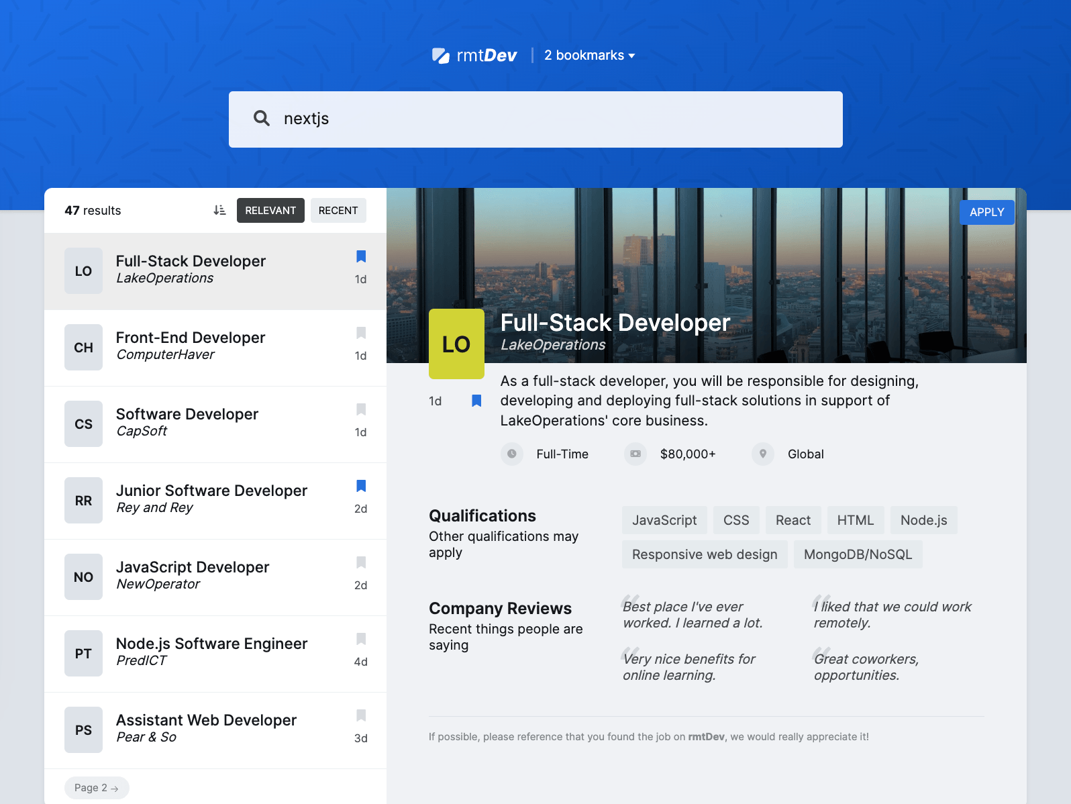
Task: Bookmark the JavaScript Developer job
Action: coord(361,562)
